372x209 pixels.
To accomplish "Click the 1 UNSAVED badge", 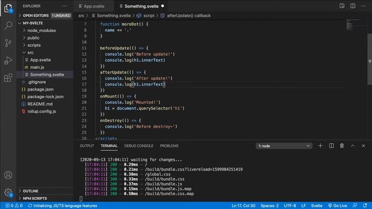I will tap(61, 16).
